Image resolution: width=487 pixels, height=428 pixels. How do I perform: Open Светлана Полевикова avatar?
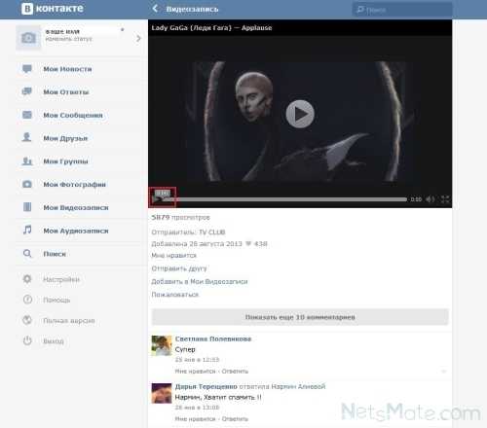162,345
